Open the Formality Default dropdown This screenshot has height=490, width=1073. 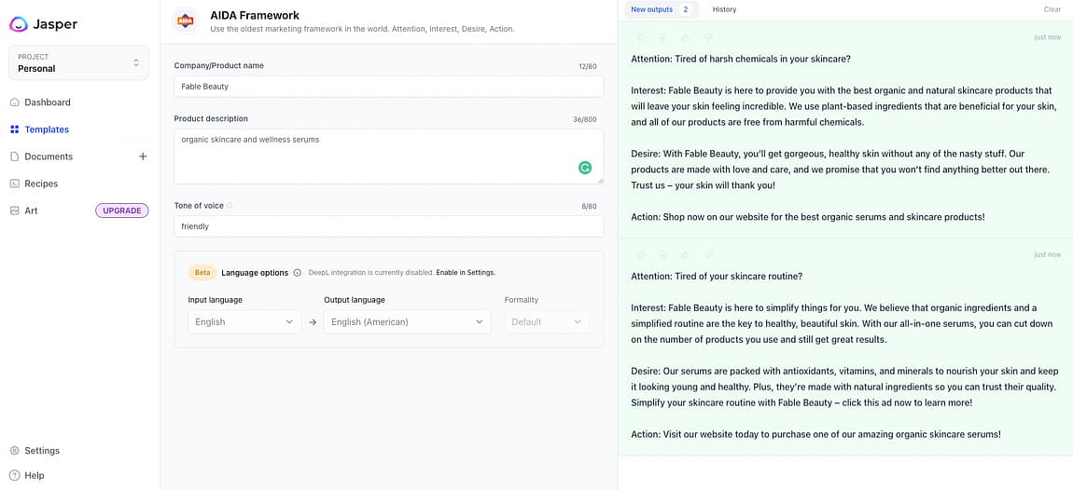(x=546, y=321)
